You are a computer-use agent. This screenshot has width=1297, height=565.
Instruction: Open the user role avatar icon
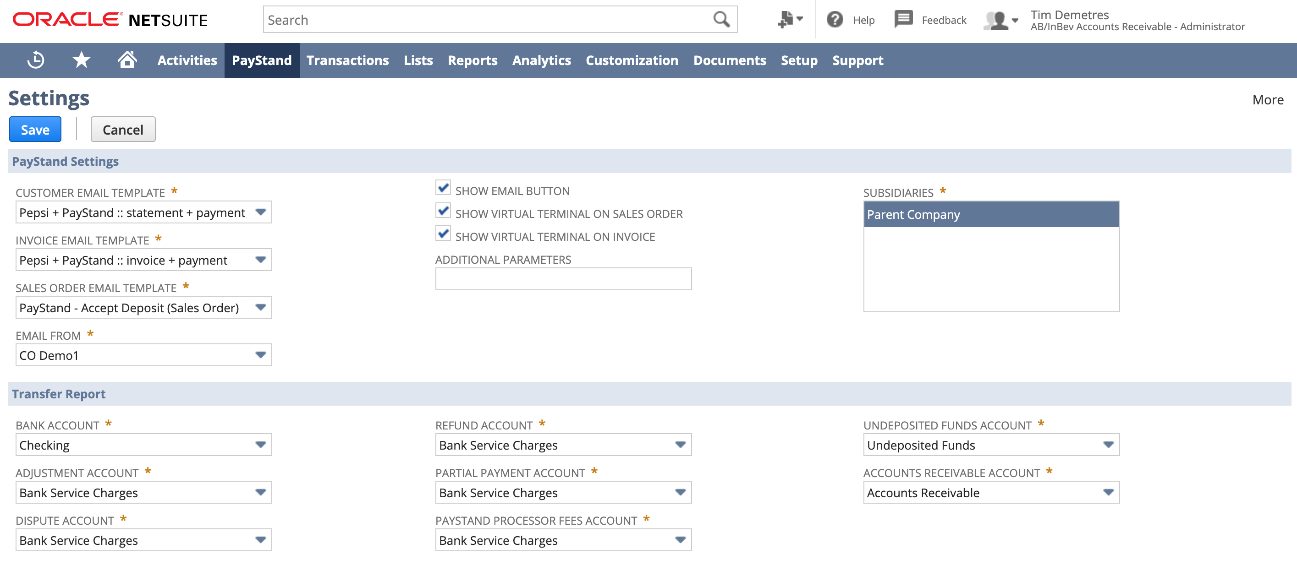point(1000,20)
